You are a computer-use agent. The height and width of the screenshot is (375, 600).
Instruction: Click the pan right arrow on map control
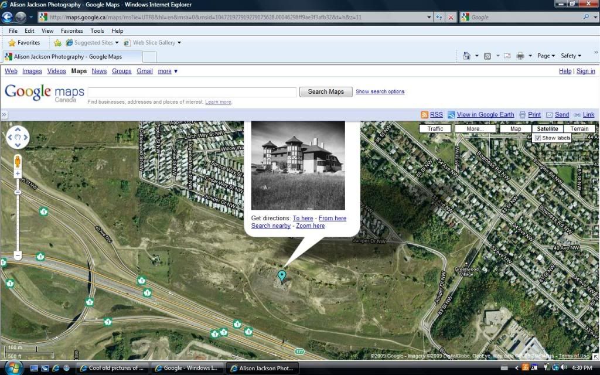coord(26,137)
